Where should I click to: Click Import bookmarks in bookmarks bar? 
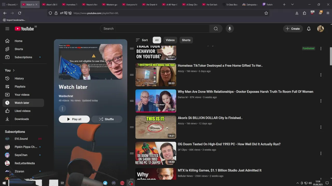coord(14,20)
